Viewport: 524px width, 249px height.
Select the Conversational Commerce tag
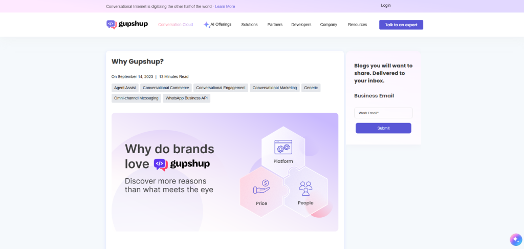[166, 88]
